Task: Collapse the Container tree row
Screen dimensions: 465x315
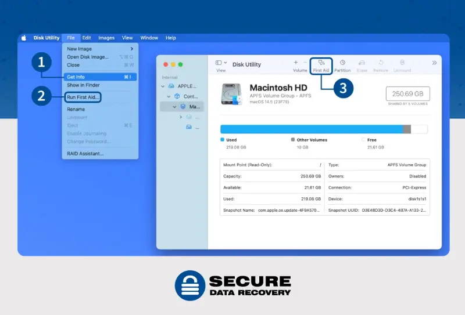Action: (x=169, y=96)
